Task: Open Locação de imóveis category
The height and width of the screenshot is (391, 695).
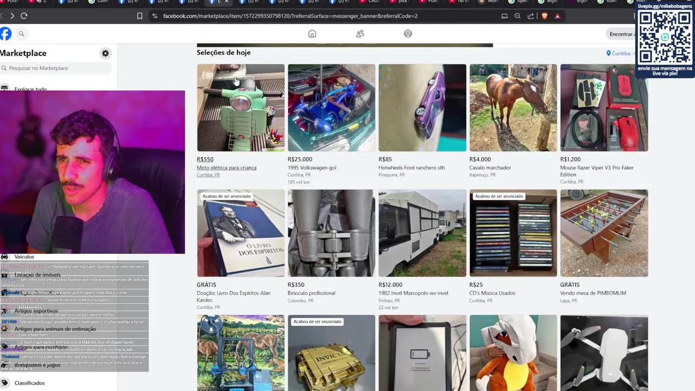Action: pos(37,275)
